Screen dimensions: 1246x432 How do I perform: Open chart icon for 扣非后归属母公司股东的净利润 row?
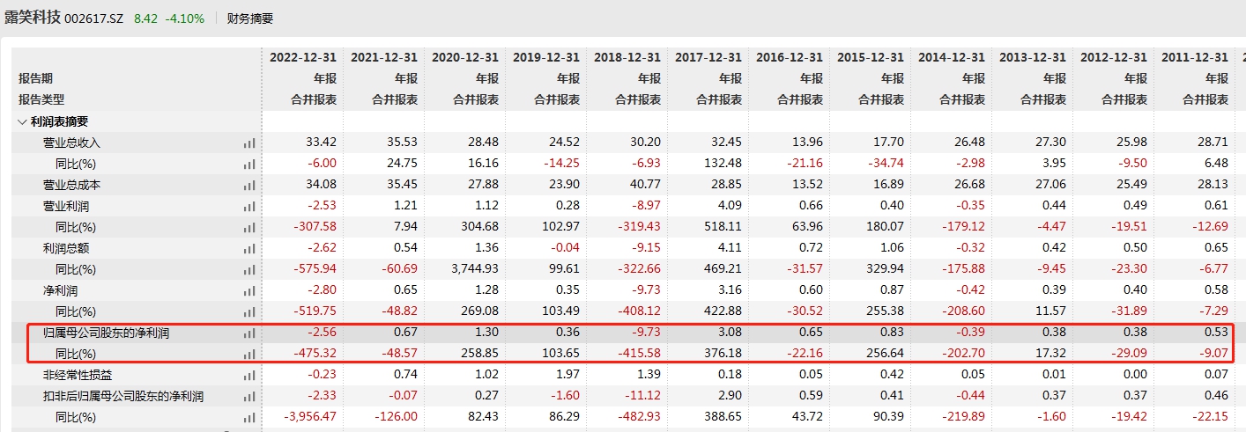249,396
